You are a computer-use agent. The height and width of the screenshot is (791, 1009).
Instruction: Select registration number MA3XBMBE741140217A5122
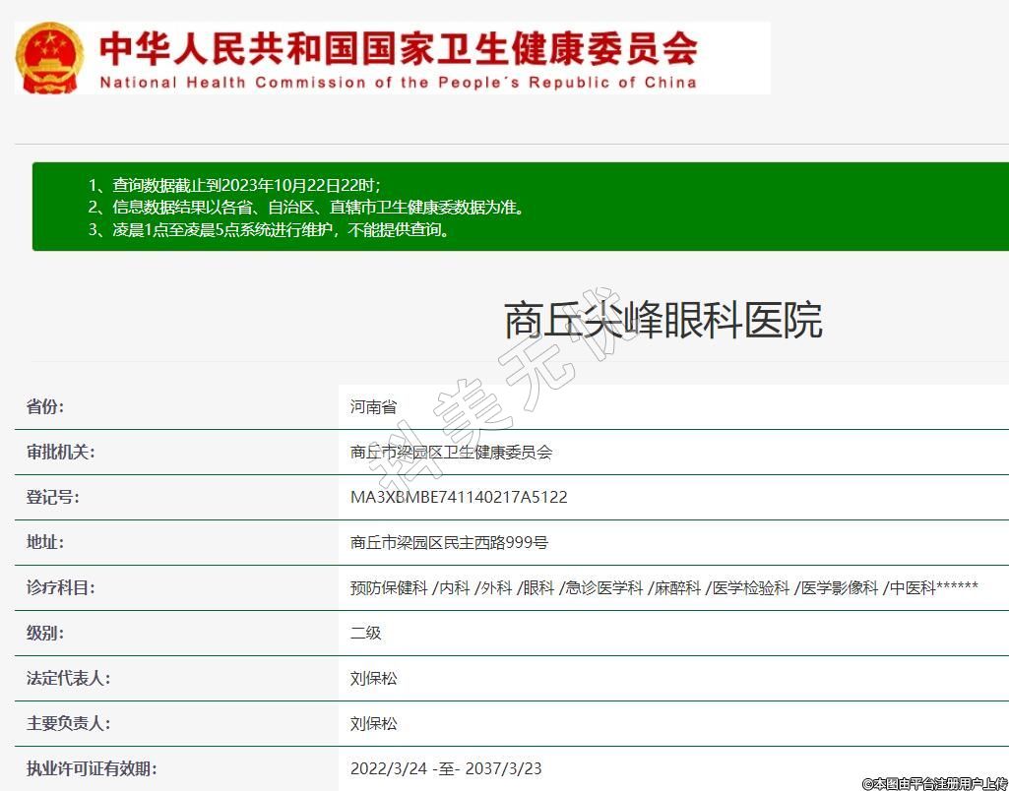(459, 497)
